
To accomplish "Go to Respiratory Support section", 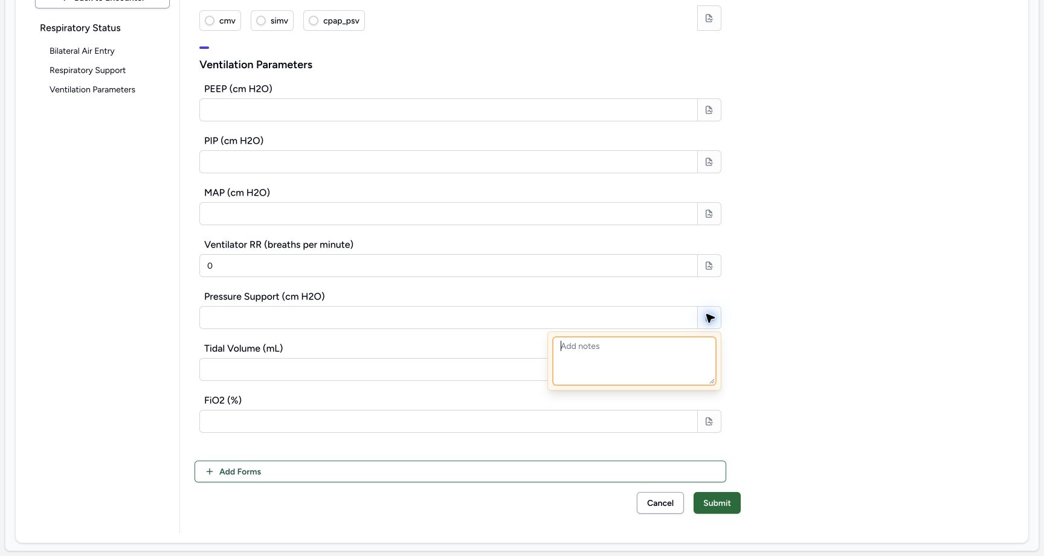I will tap(88, 70).
